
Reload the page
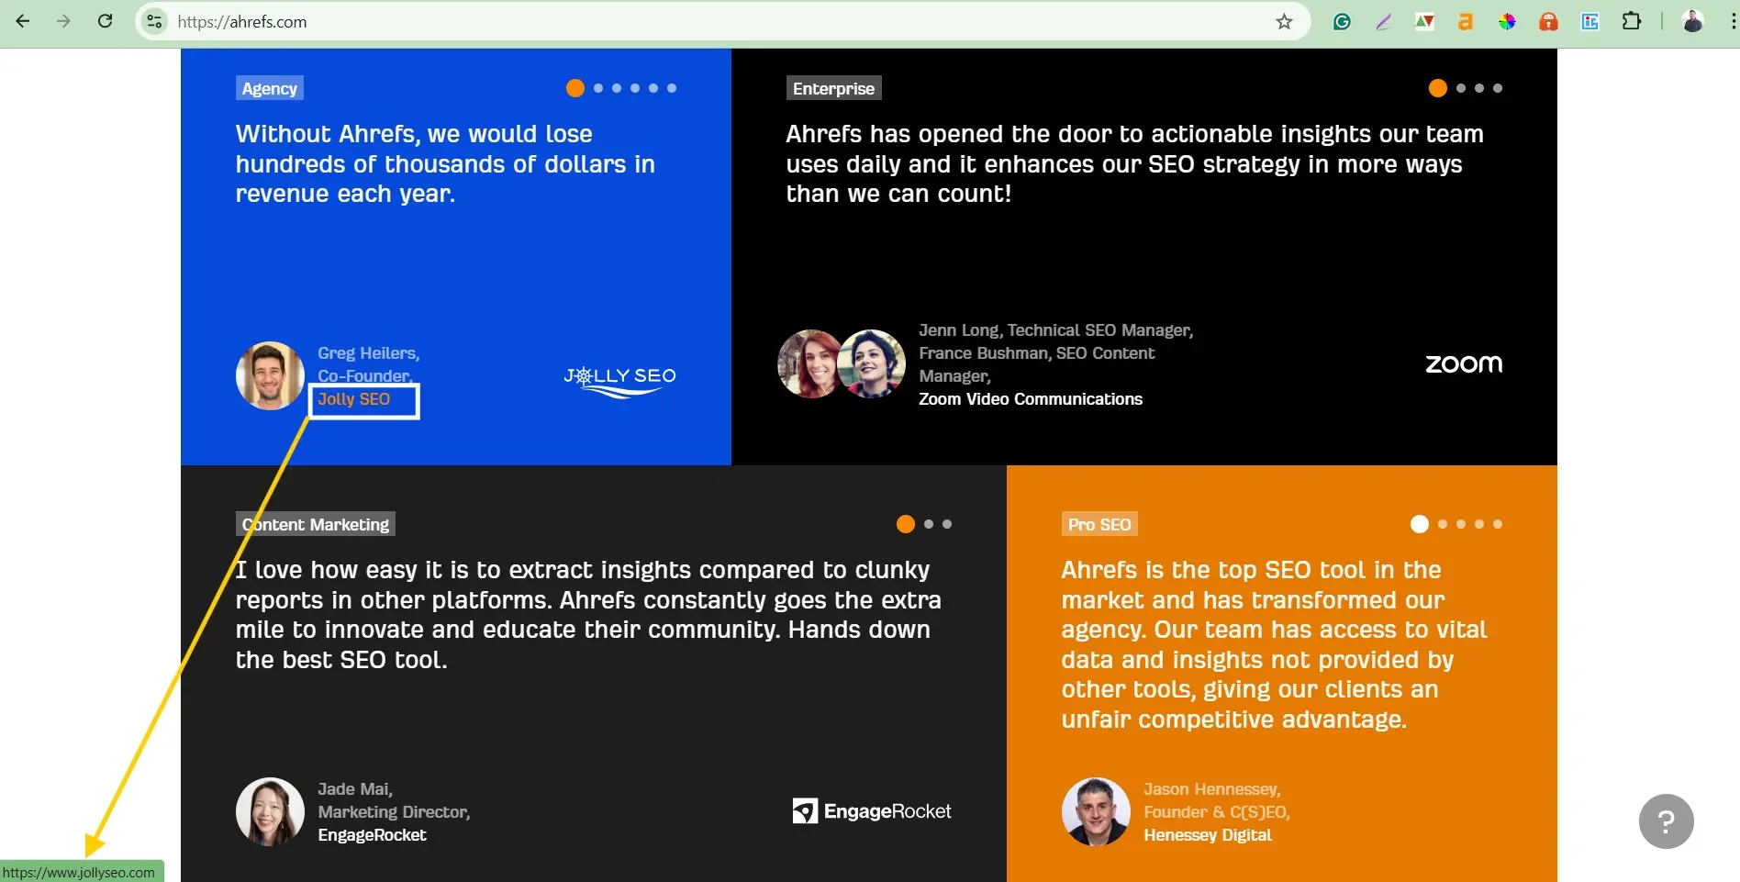pos(106,21)
